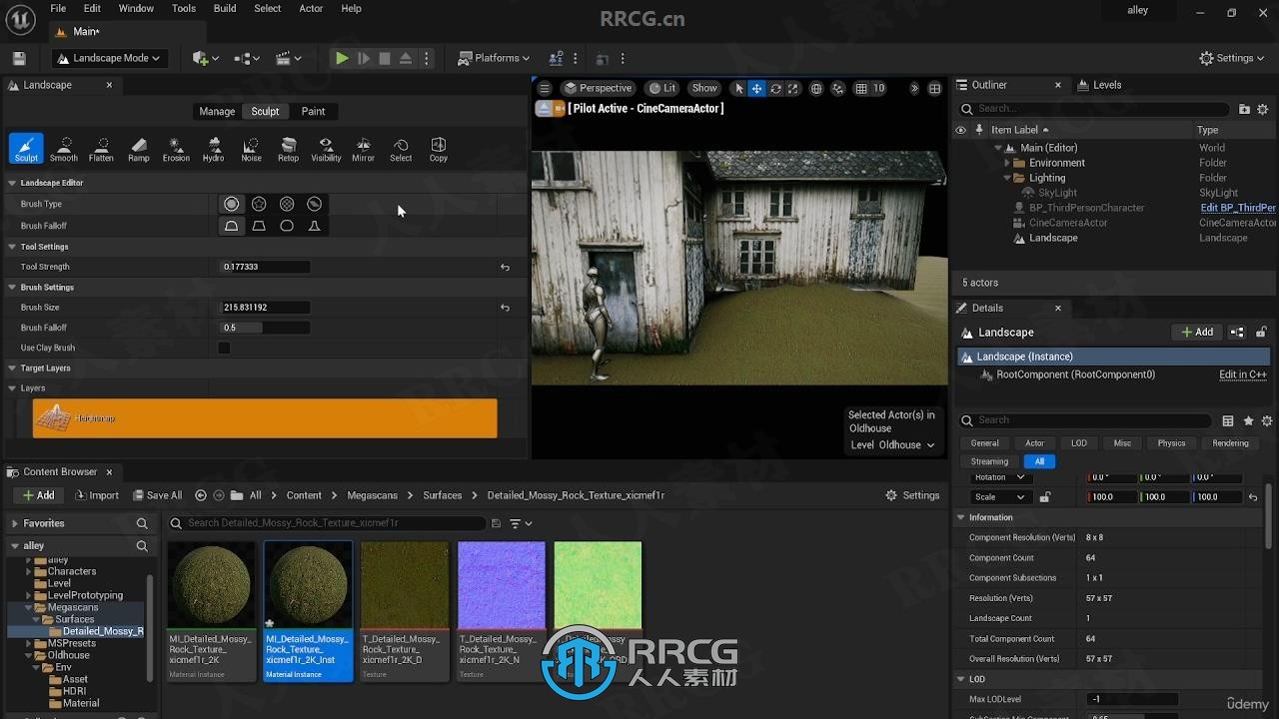The width and height of the screenshot is (1279, 719).
Task: Toggle the Use Clay Brush checkbox
Action: [x=224, y=348]
